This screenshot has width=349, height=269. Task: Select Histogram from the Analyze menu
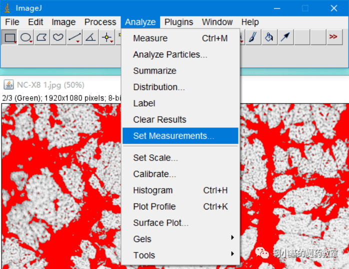[153, 190]
